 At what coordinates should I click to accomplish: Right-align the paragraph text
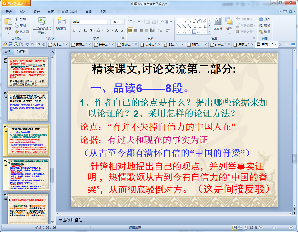click(x=141, y=30)
